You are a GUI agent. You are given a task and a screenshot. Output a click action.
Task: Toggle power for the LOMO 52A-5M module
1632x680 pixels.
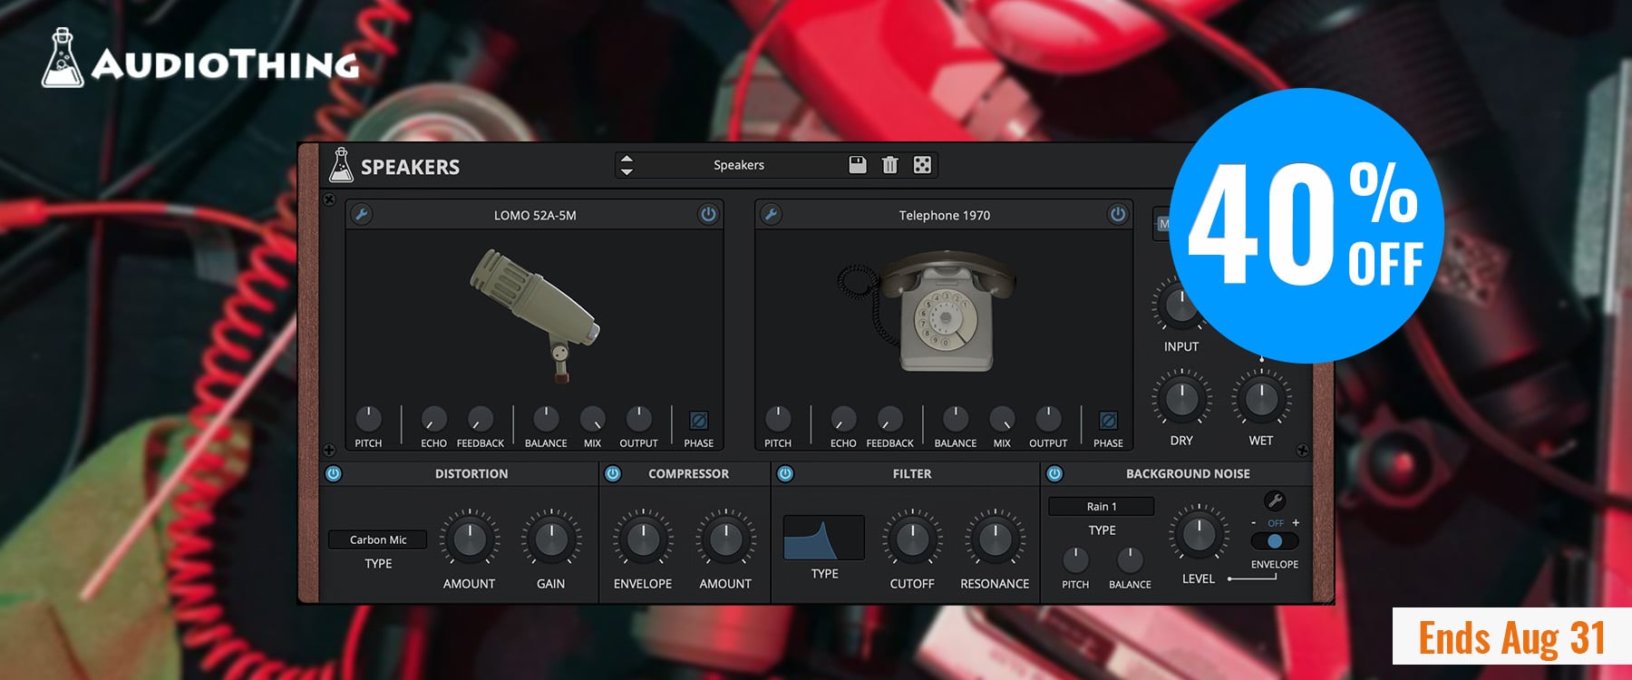point(708,214)
